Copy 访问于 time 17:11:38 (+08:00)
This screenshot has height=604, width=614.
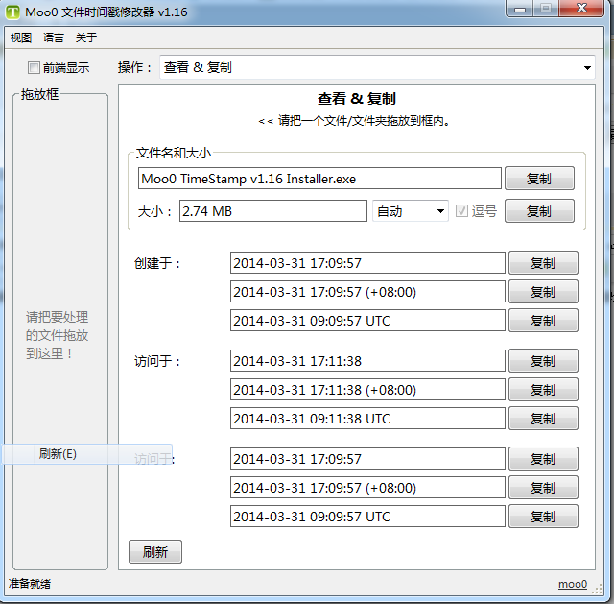tap(543, 390)
